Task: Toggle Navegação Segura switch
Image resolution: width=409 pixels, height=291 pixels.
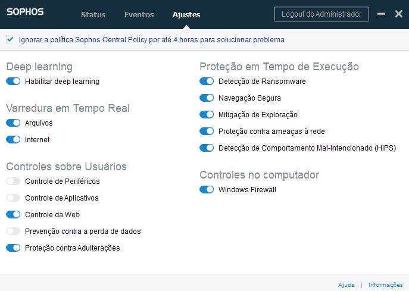Action: [207, 98]
